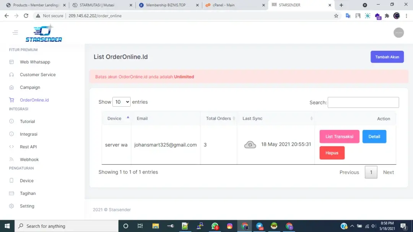Click the Webhook feed icon
The width and height of the screenshot is (413, 232).
(11, 159)
